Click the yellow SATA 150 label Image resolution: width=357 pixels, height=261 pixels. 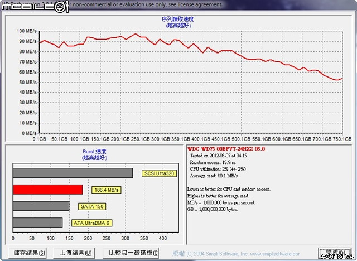(91, 206)
